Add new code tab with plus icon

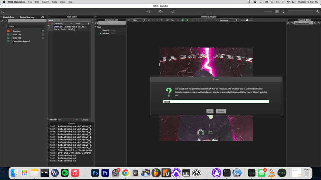tap(62, 20)
